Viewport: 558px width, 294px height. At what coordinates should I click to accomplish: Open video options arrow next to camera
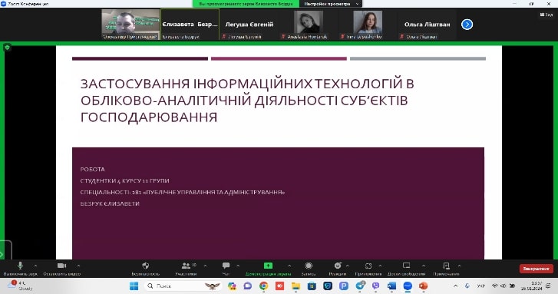click(78, 266)
